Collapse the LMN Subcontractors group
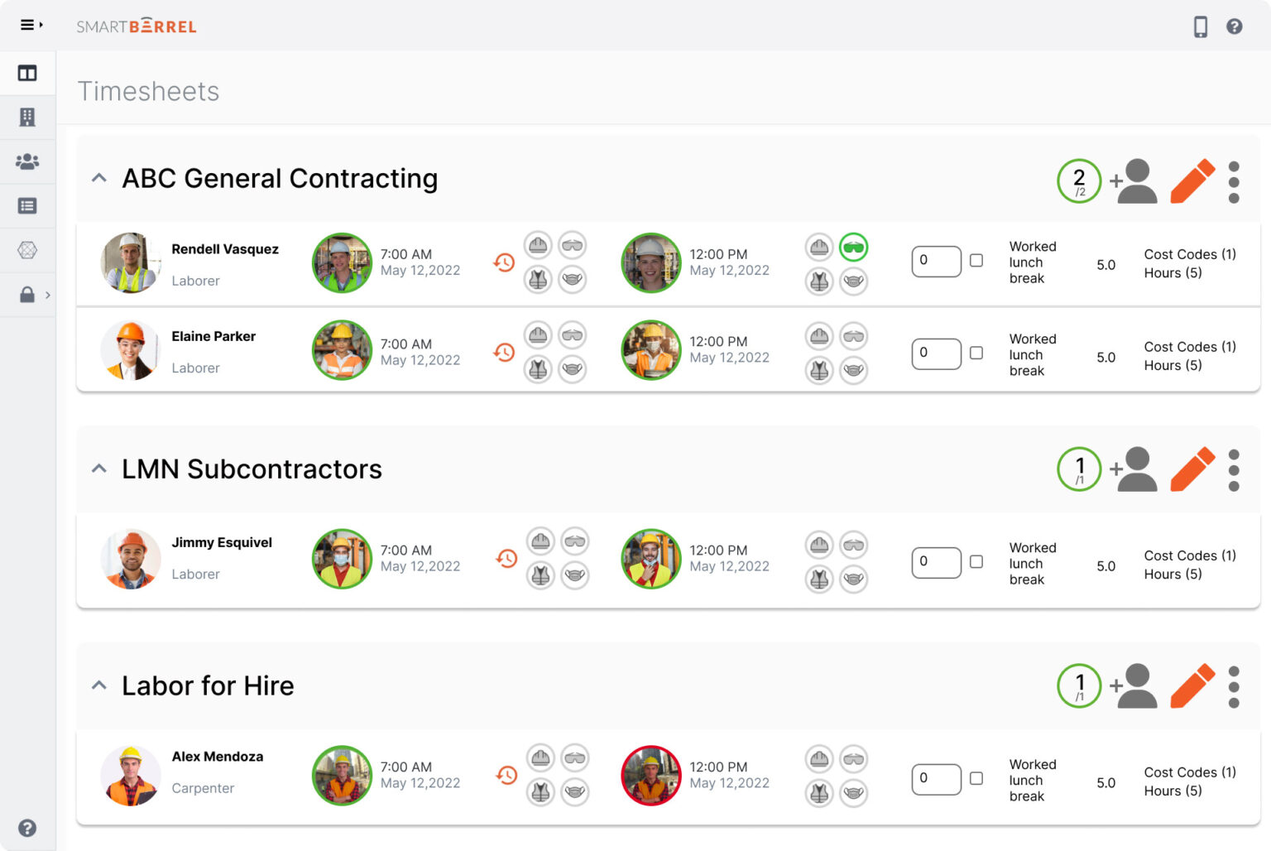1271x851 pixels. (x=98, y=469)
